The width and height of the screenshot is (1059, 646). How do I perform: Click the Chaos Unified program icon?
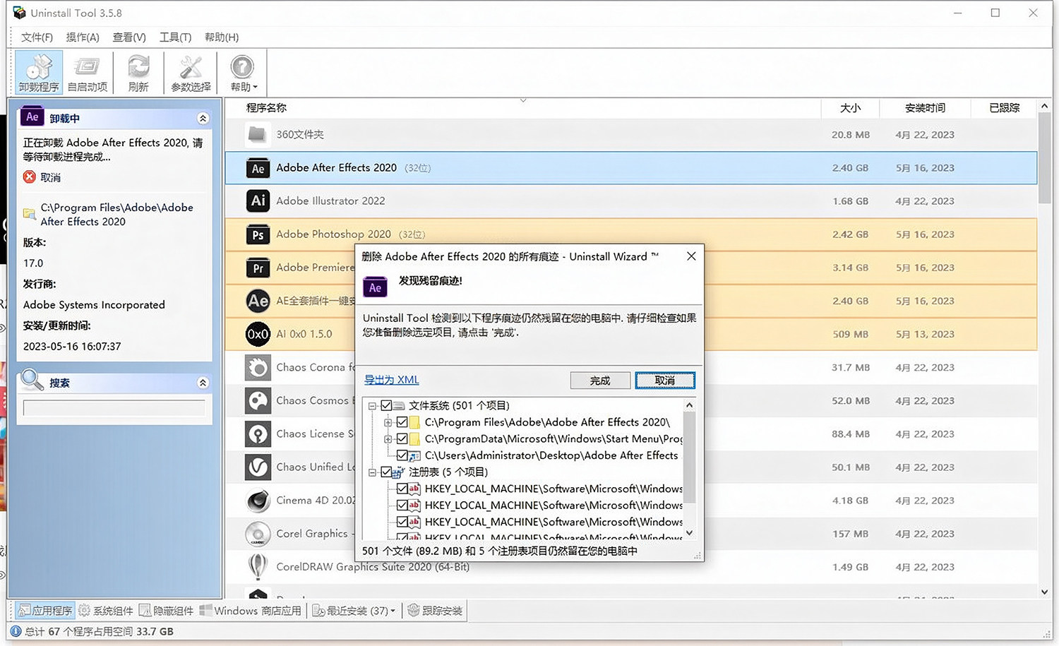pos(258,467)
